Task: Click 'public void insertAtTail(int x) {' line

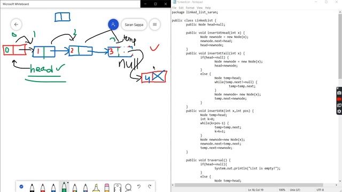Action: [x=215, y=53]
